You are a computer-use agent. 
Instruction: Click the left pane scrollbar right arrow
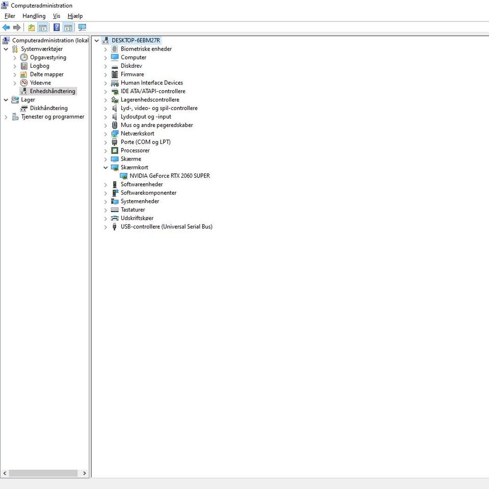coord(84,473)
